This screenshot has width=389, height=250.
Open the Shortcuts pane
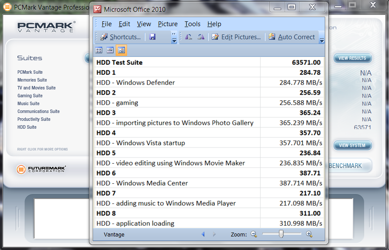(120, 37)
